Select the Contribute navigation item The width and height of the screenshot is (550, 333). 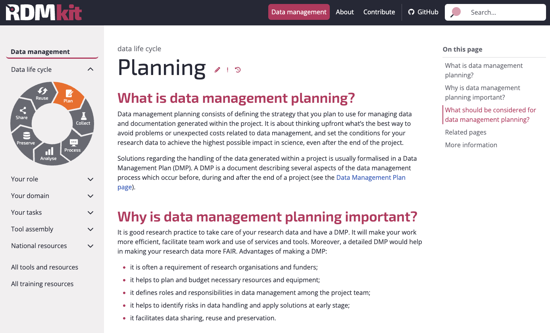click(x=379, y=12)
